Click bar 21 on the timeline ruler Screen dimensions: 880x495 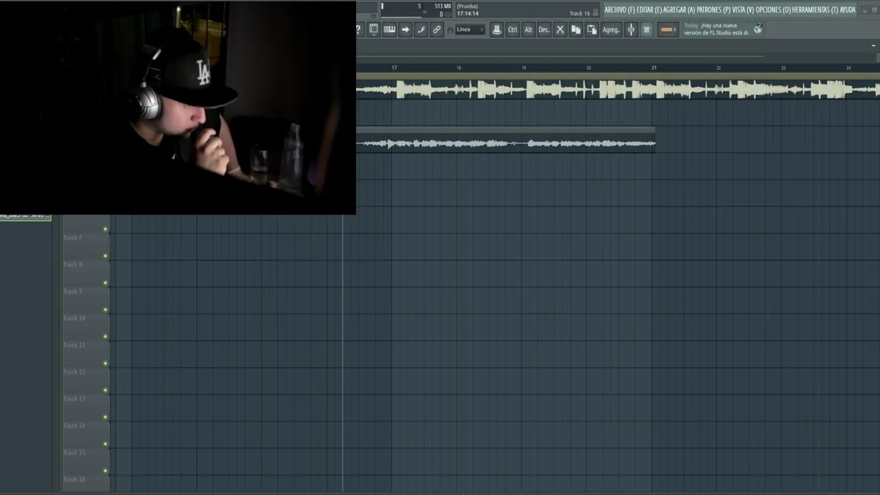(x=653, y=67)
